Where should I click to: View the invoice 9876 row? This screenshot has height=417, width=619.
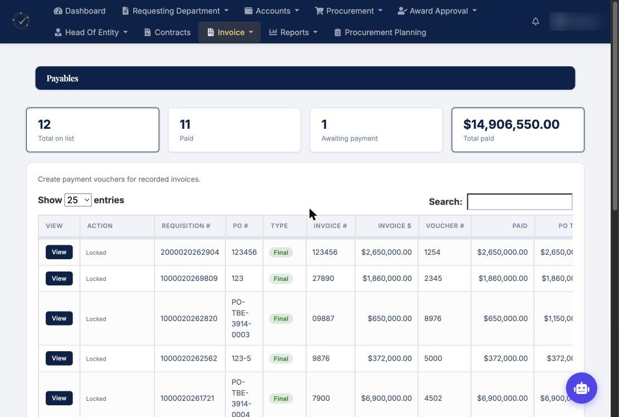[59, 358]
